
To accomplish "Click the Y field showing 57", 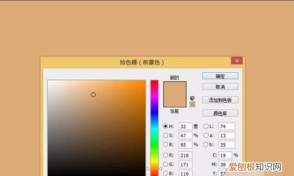I will point(222,174).
